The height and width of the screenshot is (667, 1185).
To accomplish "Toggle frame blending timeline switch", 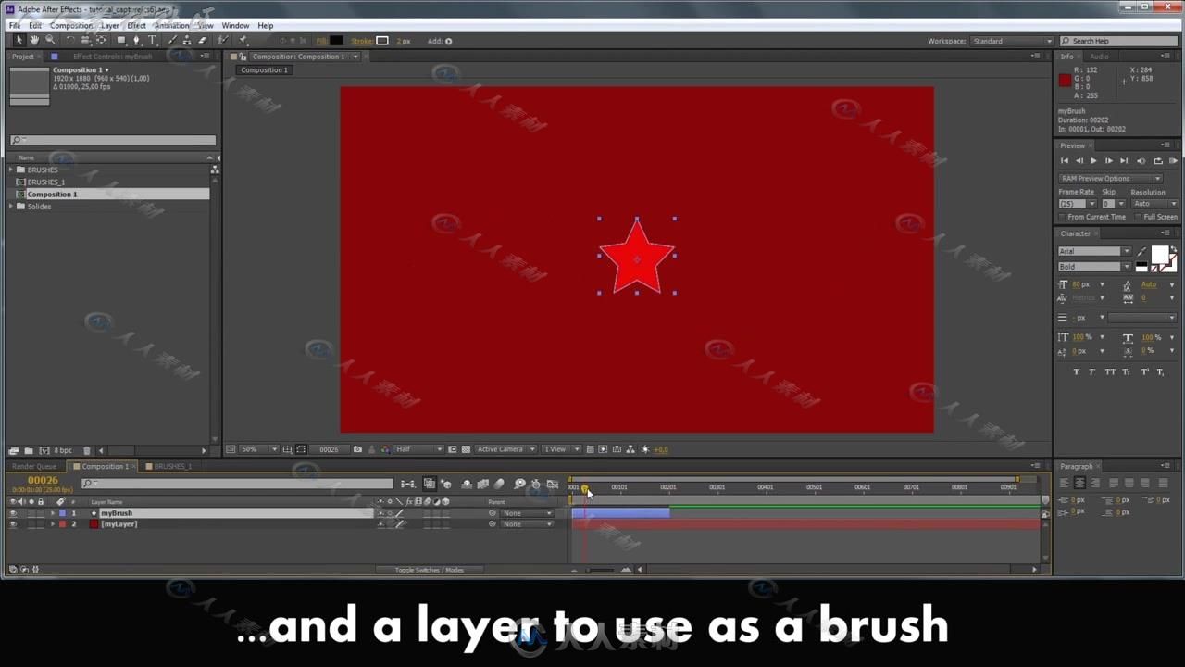I will click(482, 484).
